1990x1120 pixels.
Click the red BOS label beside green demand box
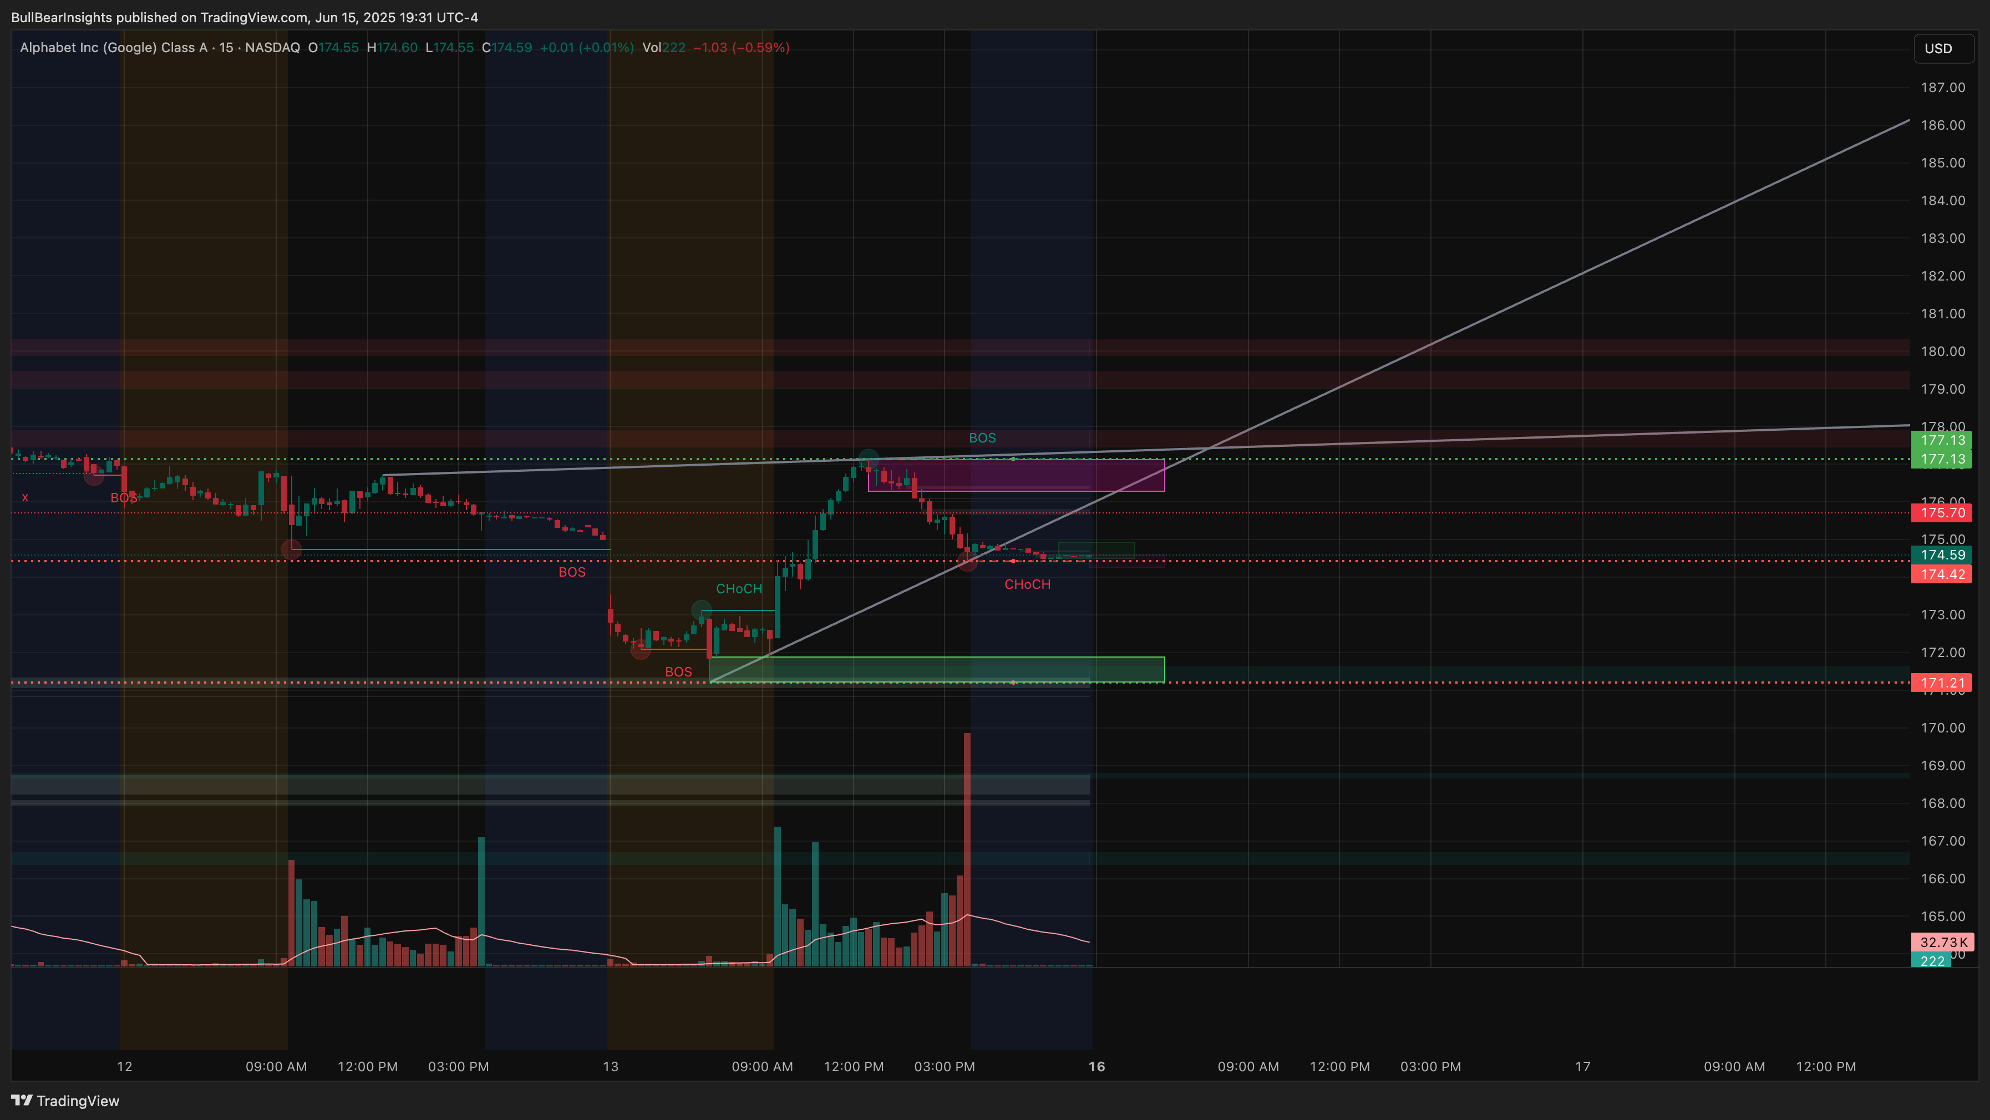coord(678,672)
